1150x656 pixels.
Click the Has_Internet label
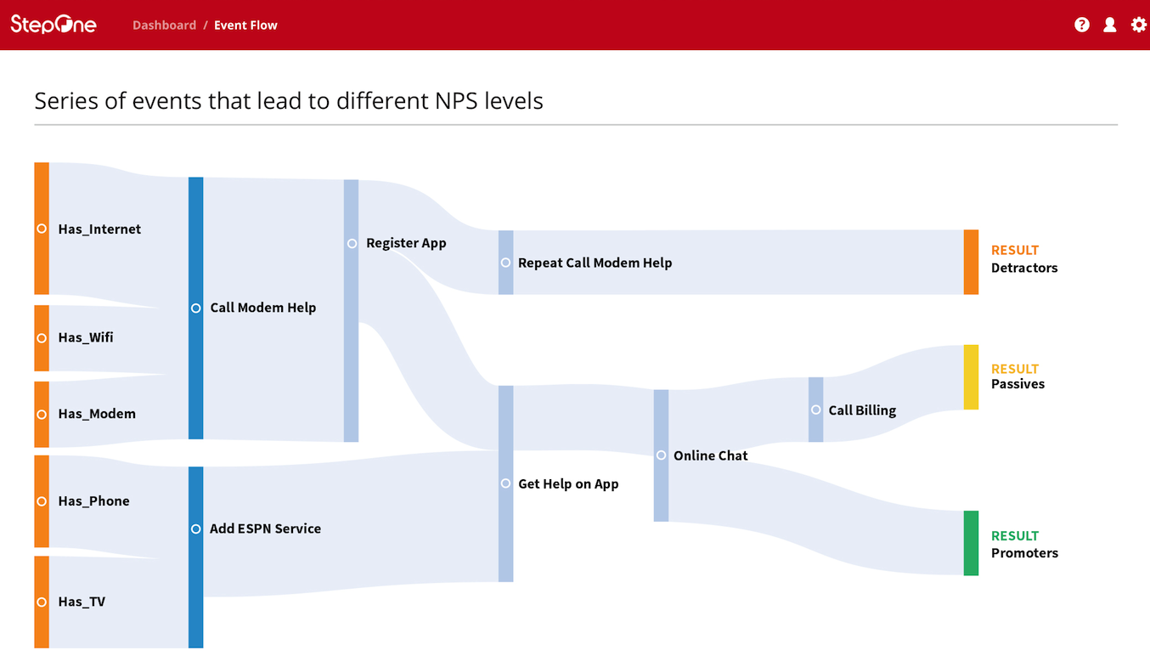click(99, 229)
